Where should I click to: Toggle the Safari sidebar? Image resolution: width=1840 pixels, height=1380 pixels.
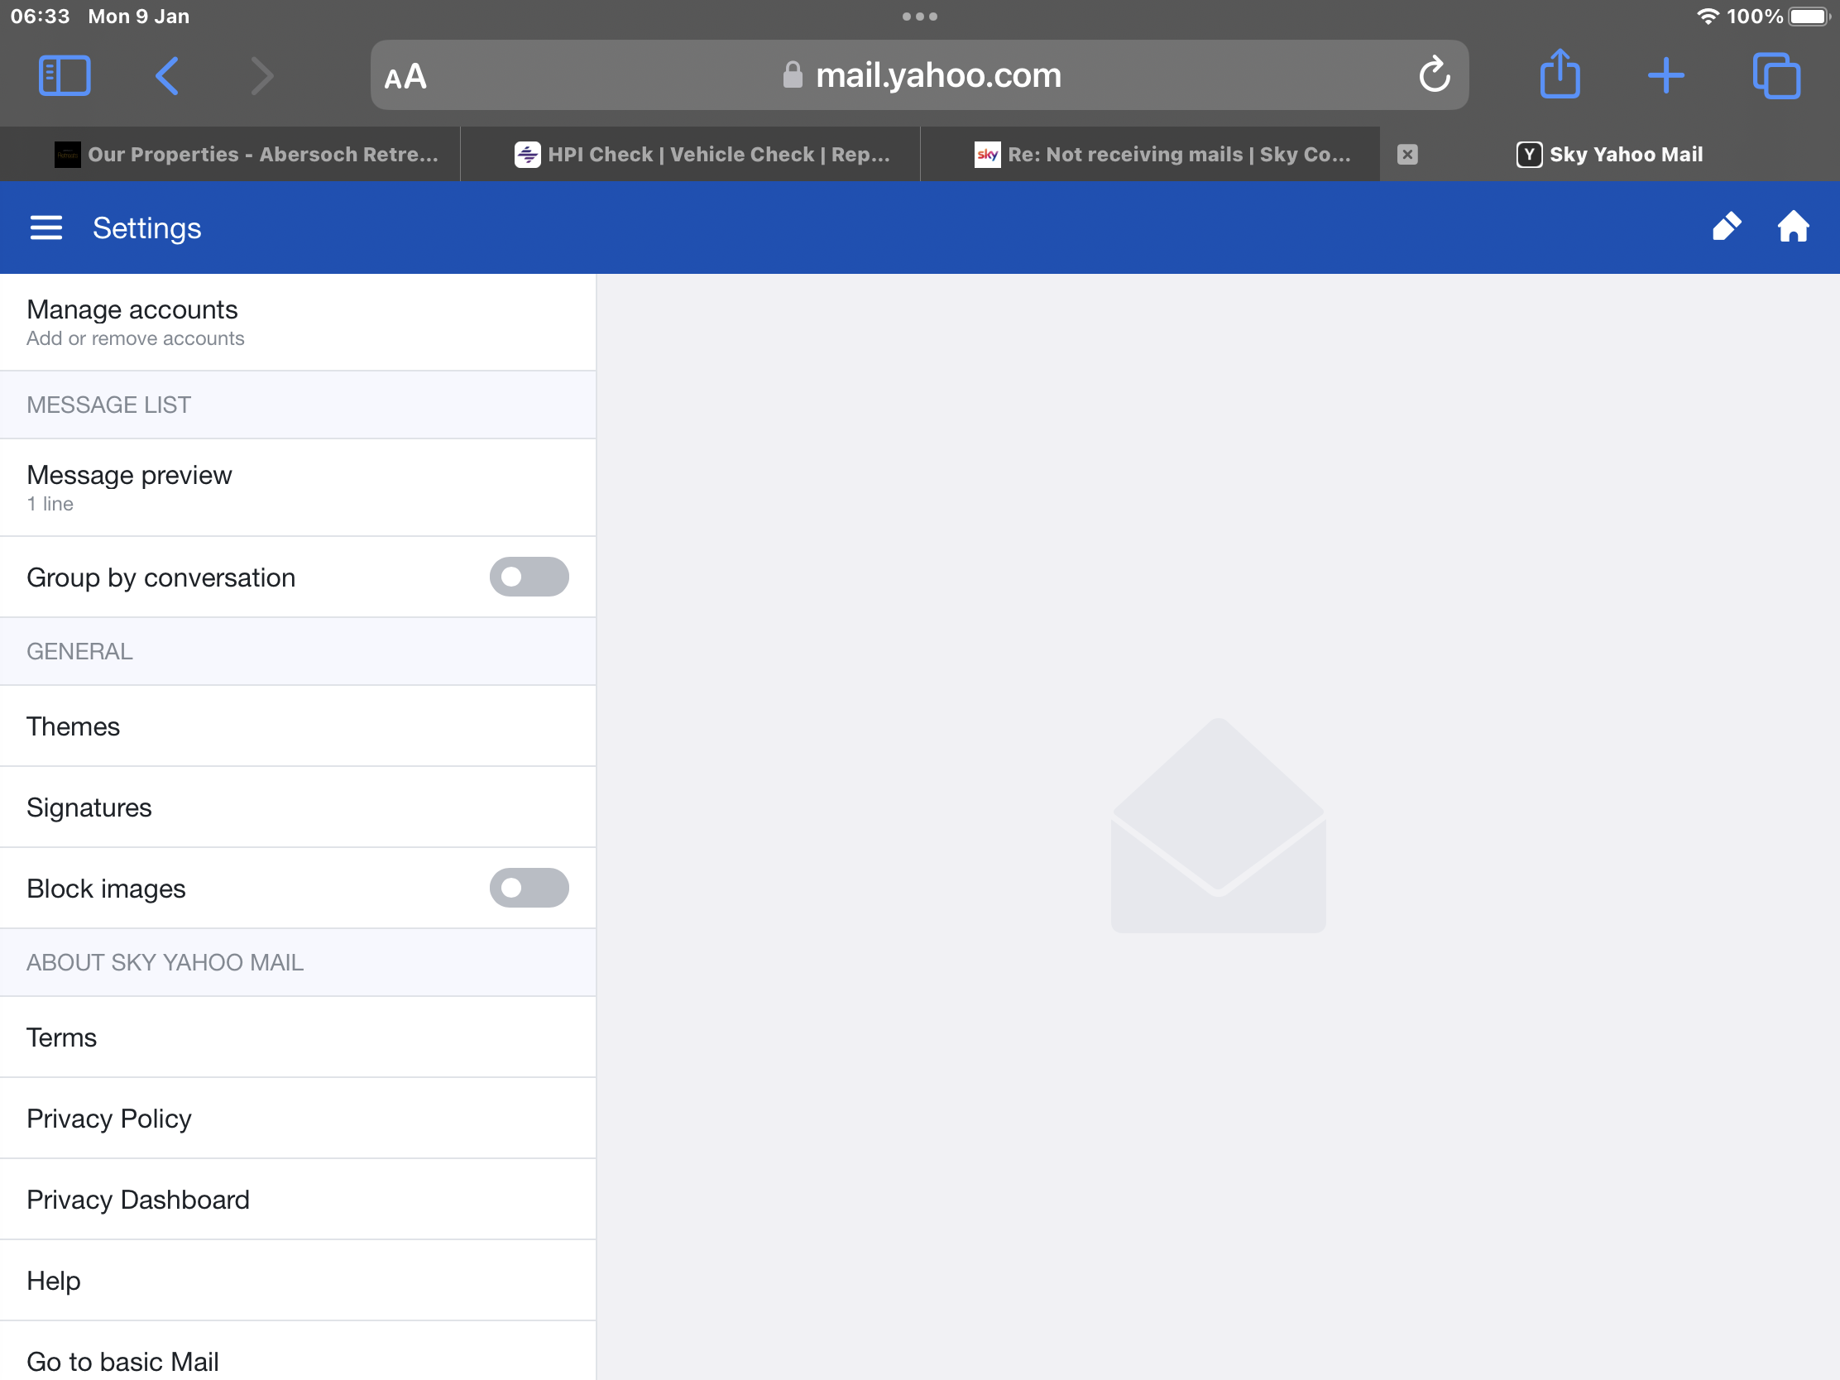point(64,74)
